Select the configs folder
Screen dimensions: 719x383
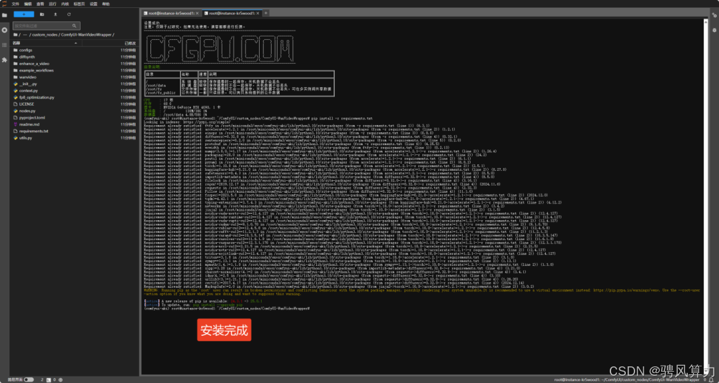[75, 50]
